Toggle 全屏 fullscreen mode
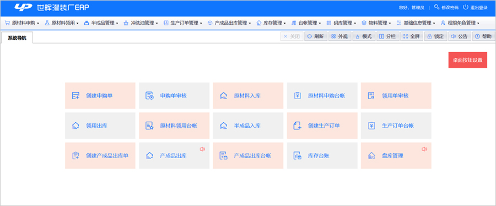Viewport: 496px width, 206px height. pos(412,36)
